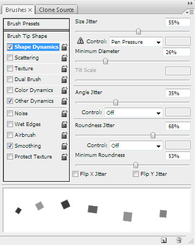Viewport: 195px width, 245px height.
Task: Enable the Flip X Jitter checkbox
Action: 75,174
